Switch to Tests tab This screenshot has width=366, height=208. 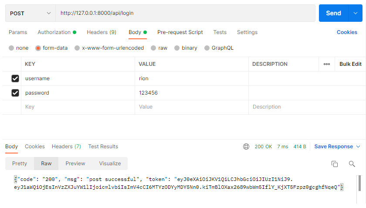(x=220, y=32)
